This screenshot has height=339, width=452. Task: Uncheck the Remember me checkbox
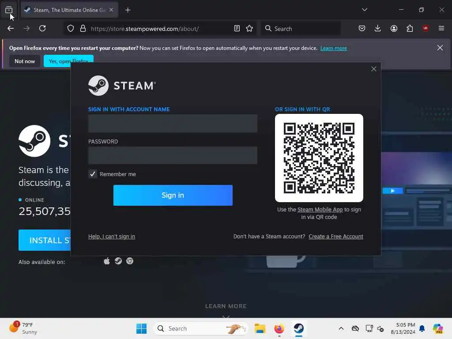[x=93, y=174]
